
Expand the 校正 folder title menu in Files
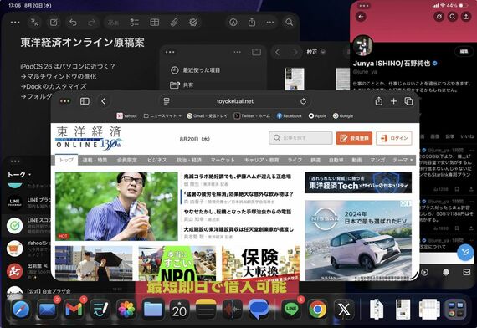pyautogui.click(x=315, y=52)
